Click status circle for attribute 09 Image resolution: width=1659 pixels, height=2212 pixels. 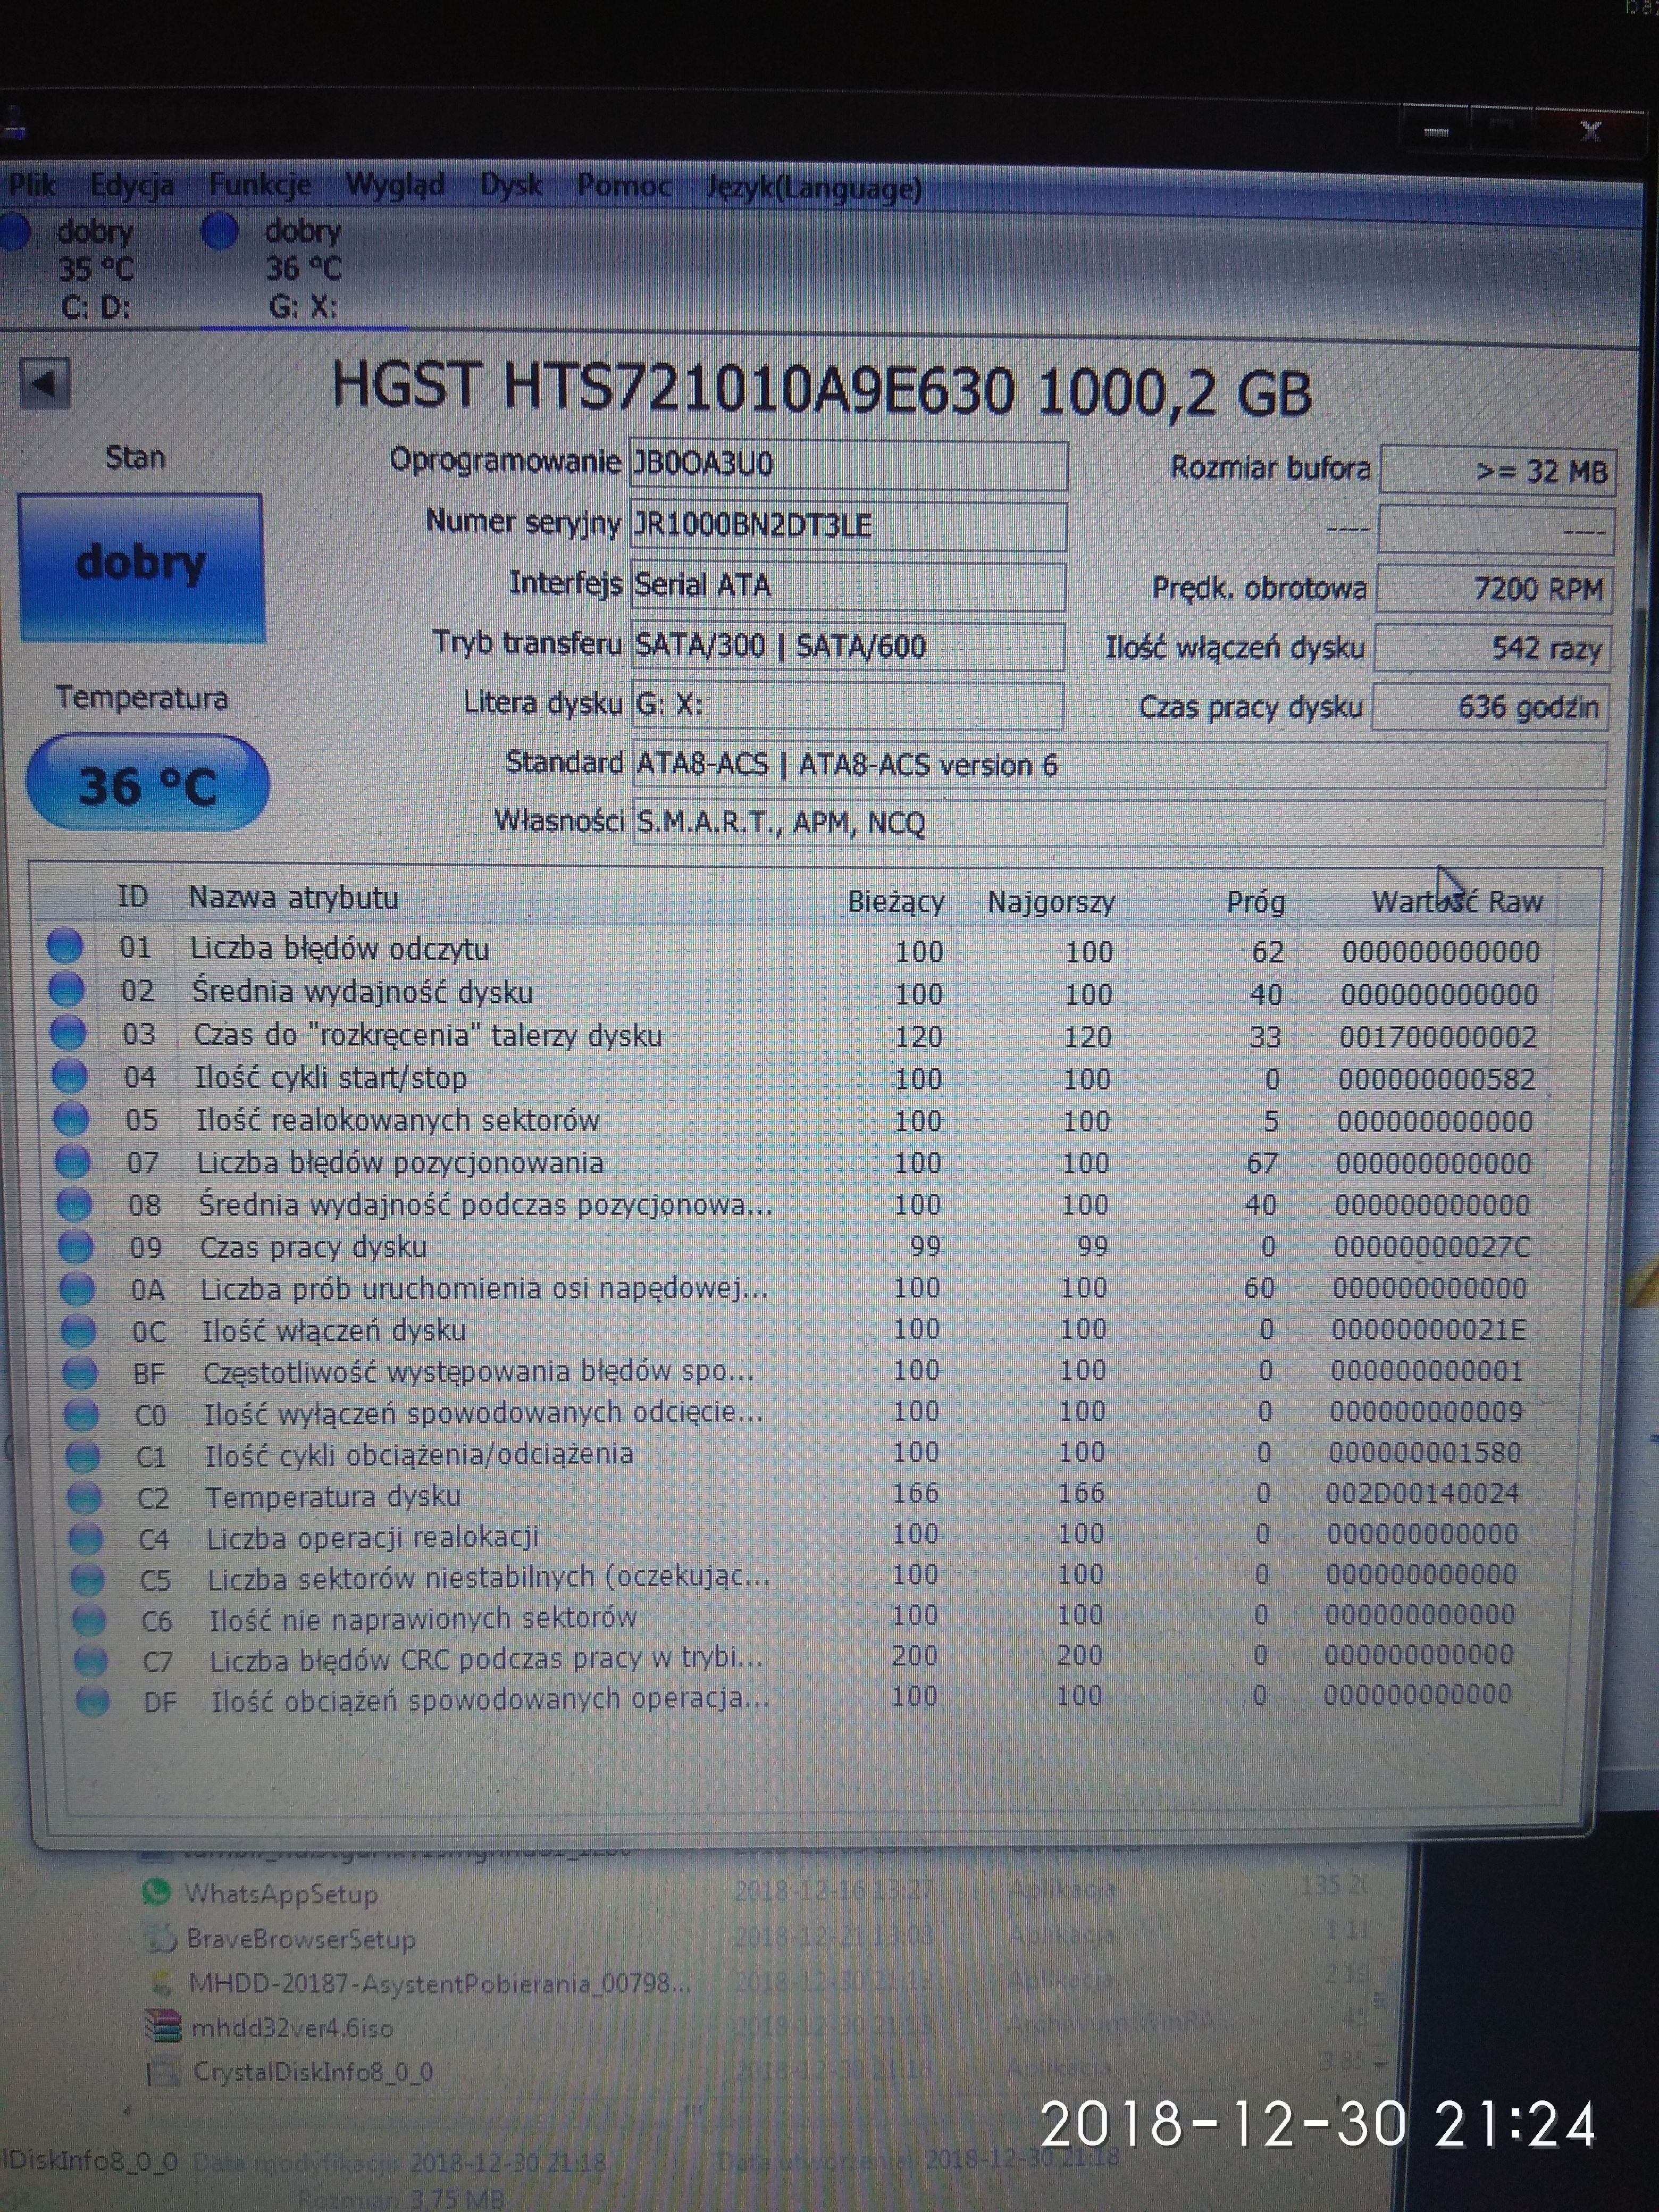(x=76, y=1247)
